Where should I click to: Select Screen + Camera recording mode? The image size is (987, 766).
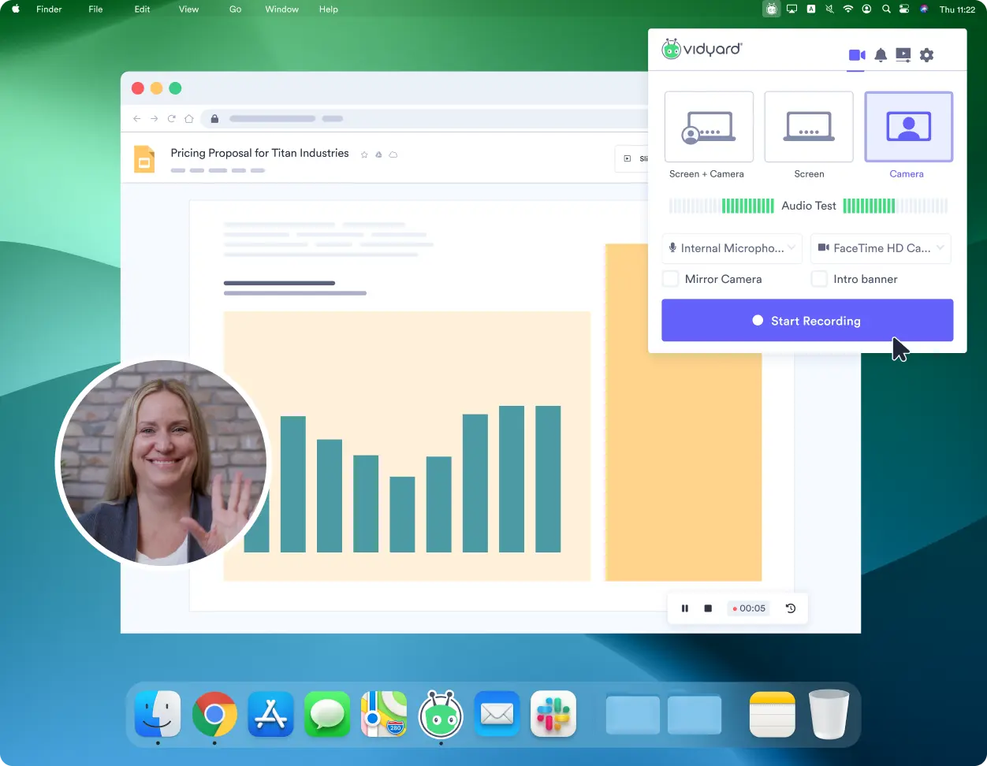coord(709,128)
